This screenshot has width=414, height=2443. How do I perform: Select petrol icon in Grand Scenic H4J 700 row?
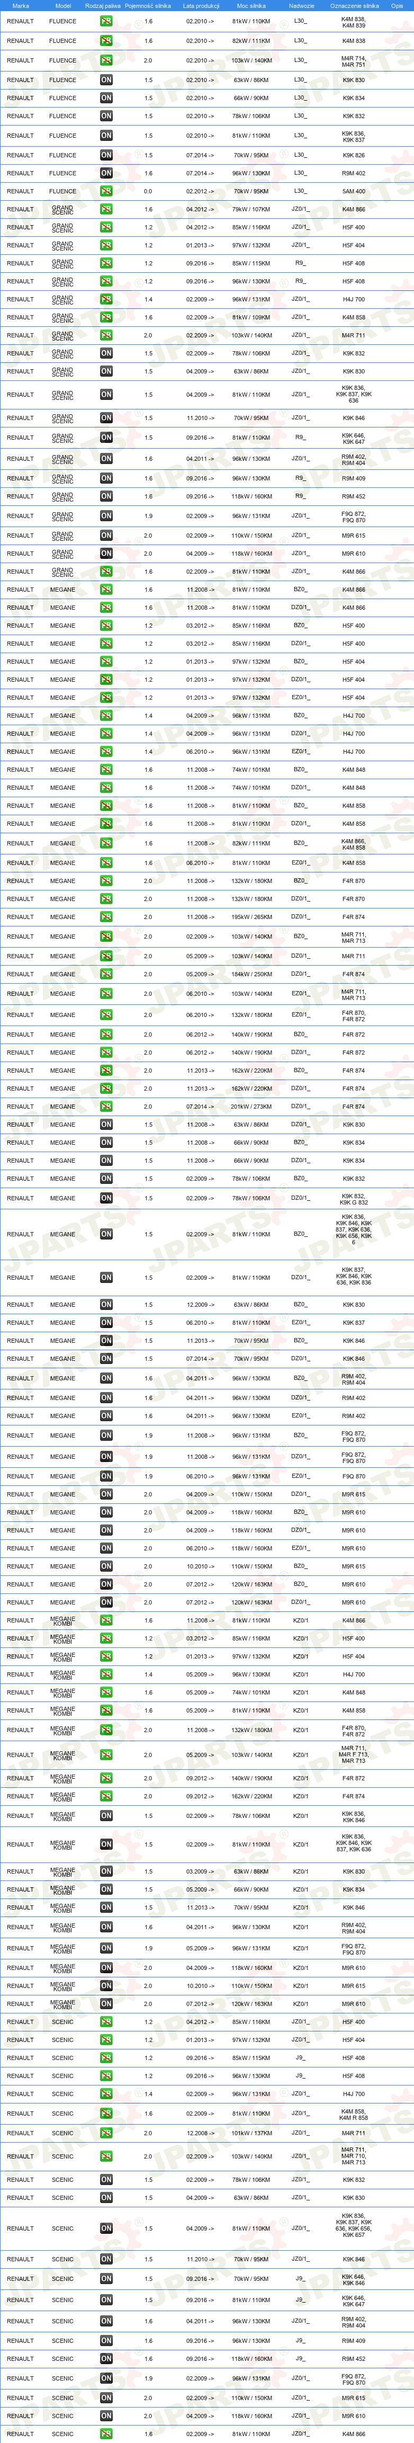[106, 300]
